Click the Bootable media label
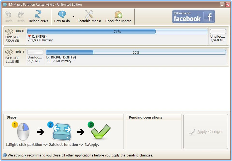 tap(89, 21)
